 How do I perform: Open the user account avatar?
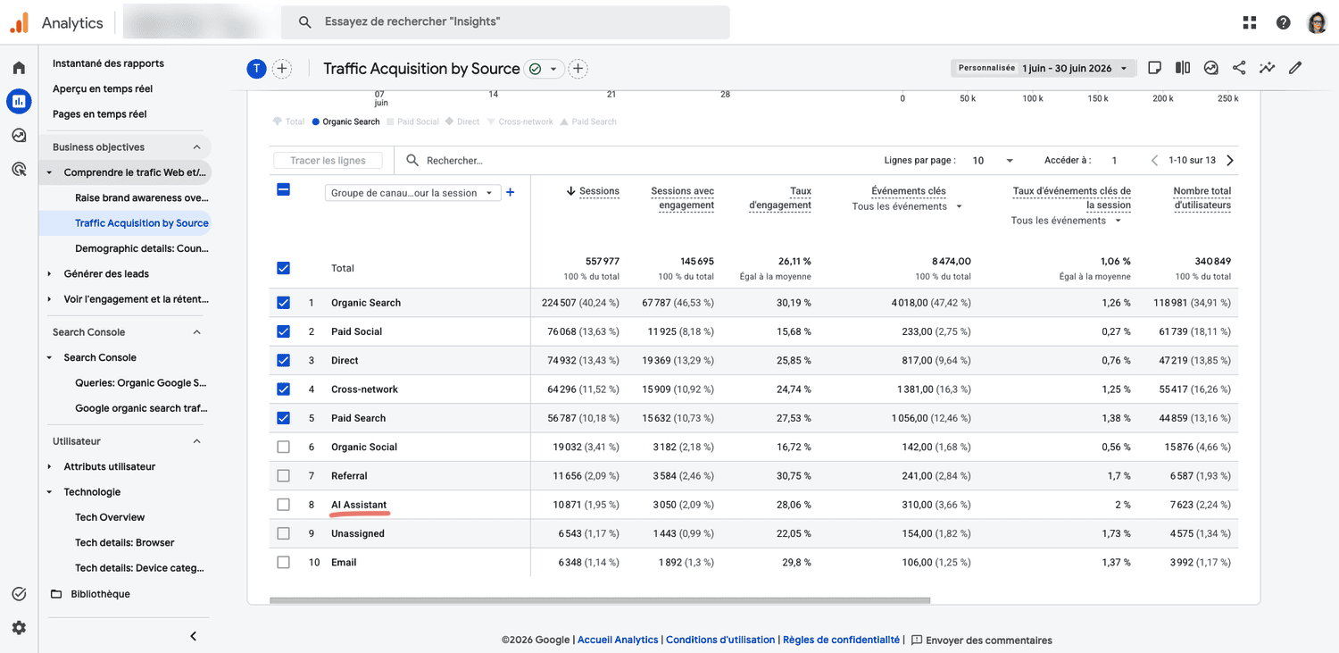click(1318, 22)
